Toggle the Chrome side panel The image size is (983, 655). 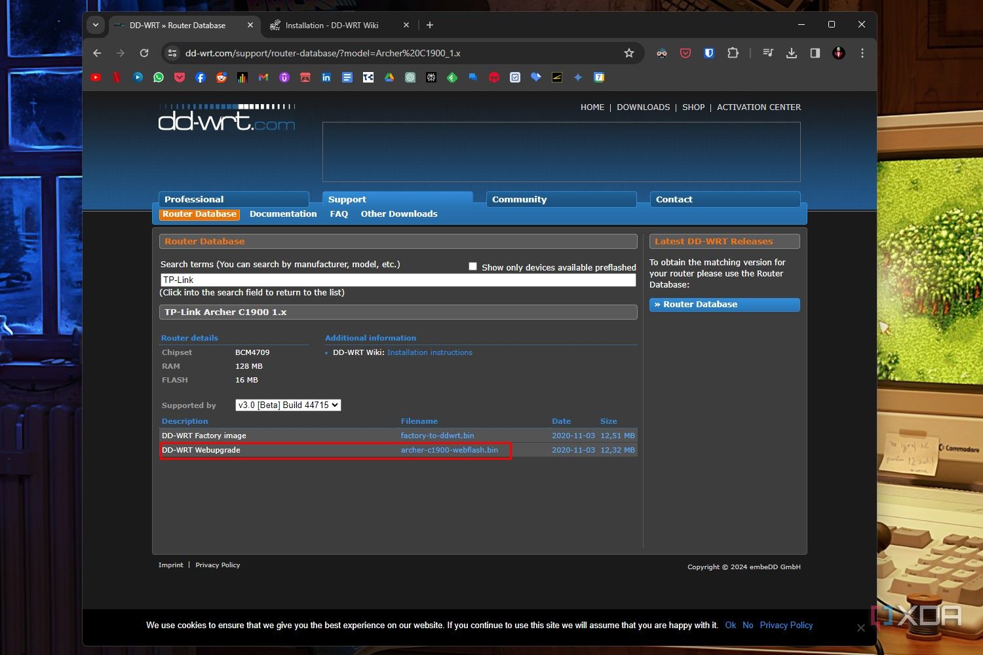pos(815,53)
